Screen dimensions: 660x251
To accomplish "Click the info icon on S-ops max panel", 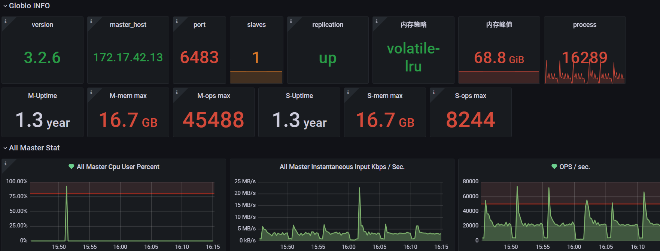I will pos(434,92).
